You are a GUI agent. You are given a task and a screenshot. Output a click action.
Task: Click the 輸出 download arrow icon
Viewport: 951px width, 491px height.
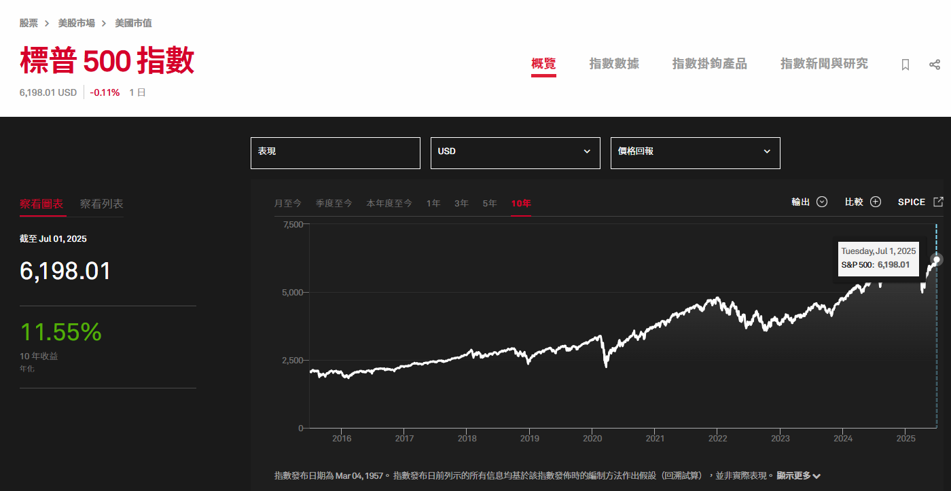click(822, 202)
